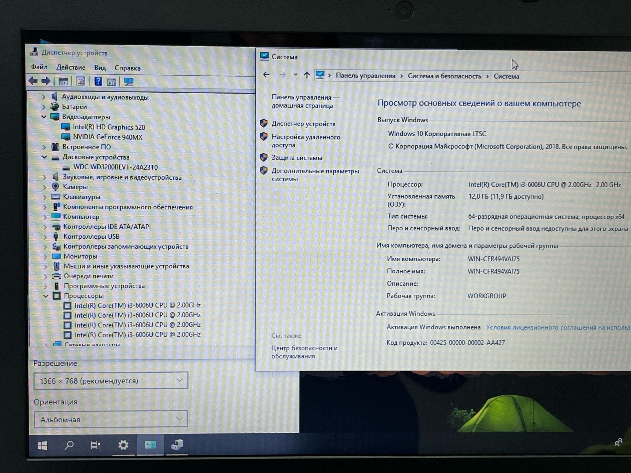The image size is (631, 473).
Task: Open the Вид menu
Action: pos(100,68)
